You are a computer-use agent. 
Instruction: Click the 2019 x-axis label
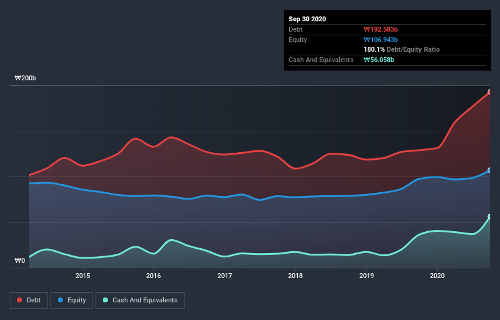point(367,276)
